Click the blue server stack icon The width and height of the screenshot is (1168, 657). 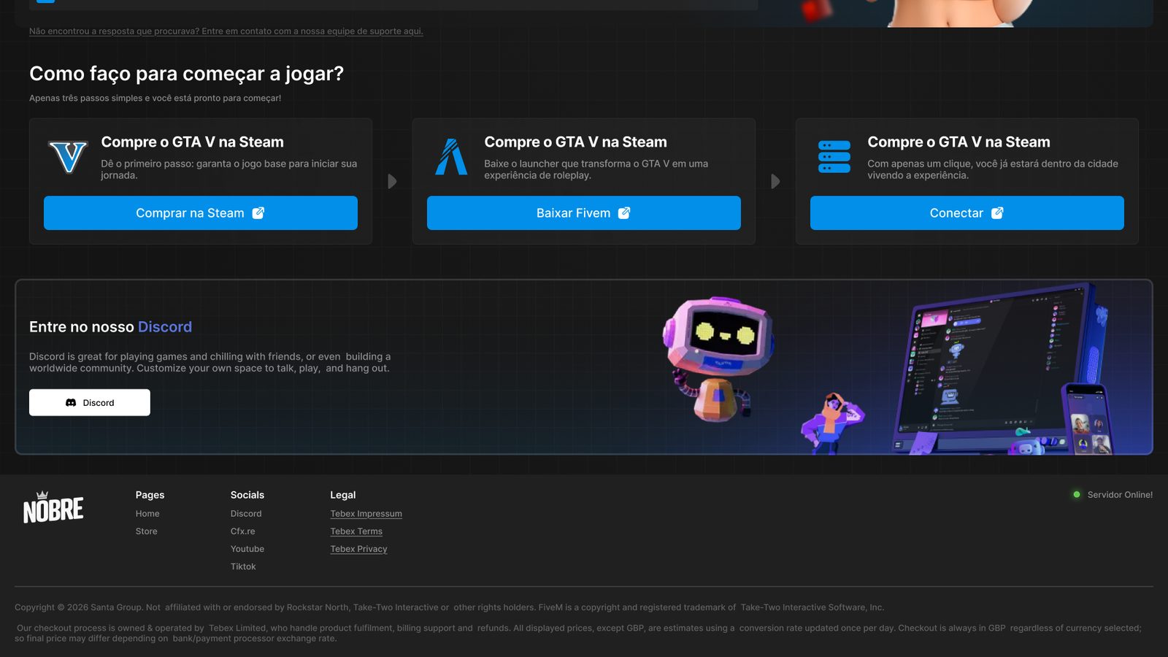[x=834, y=157]
